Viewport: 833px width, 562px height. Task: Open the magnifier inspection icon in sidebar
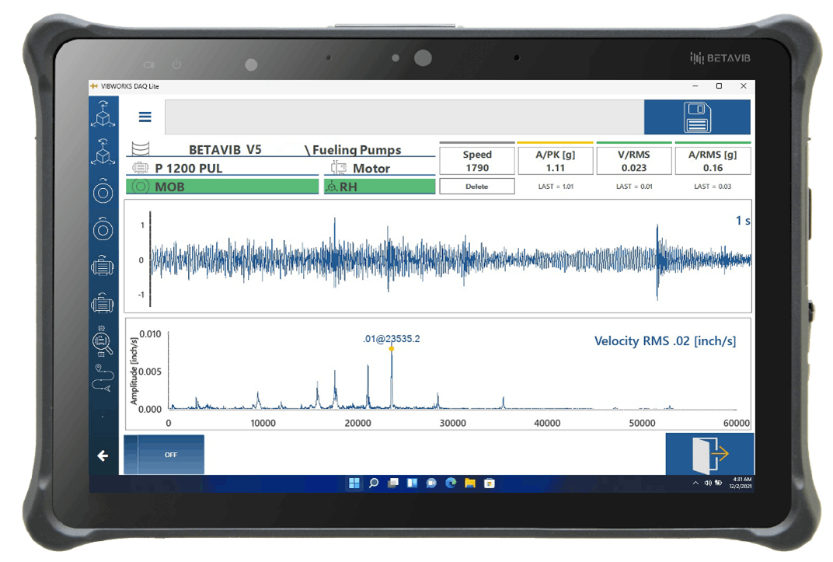pos(103,340)
